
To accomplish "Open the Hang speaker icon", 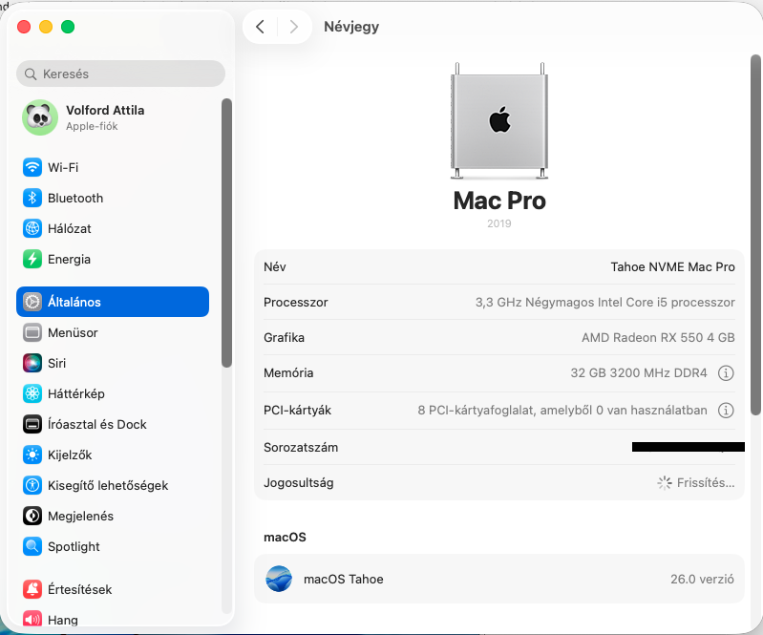I will tap(32, 620).
